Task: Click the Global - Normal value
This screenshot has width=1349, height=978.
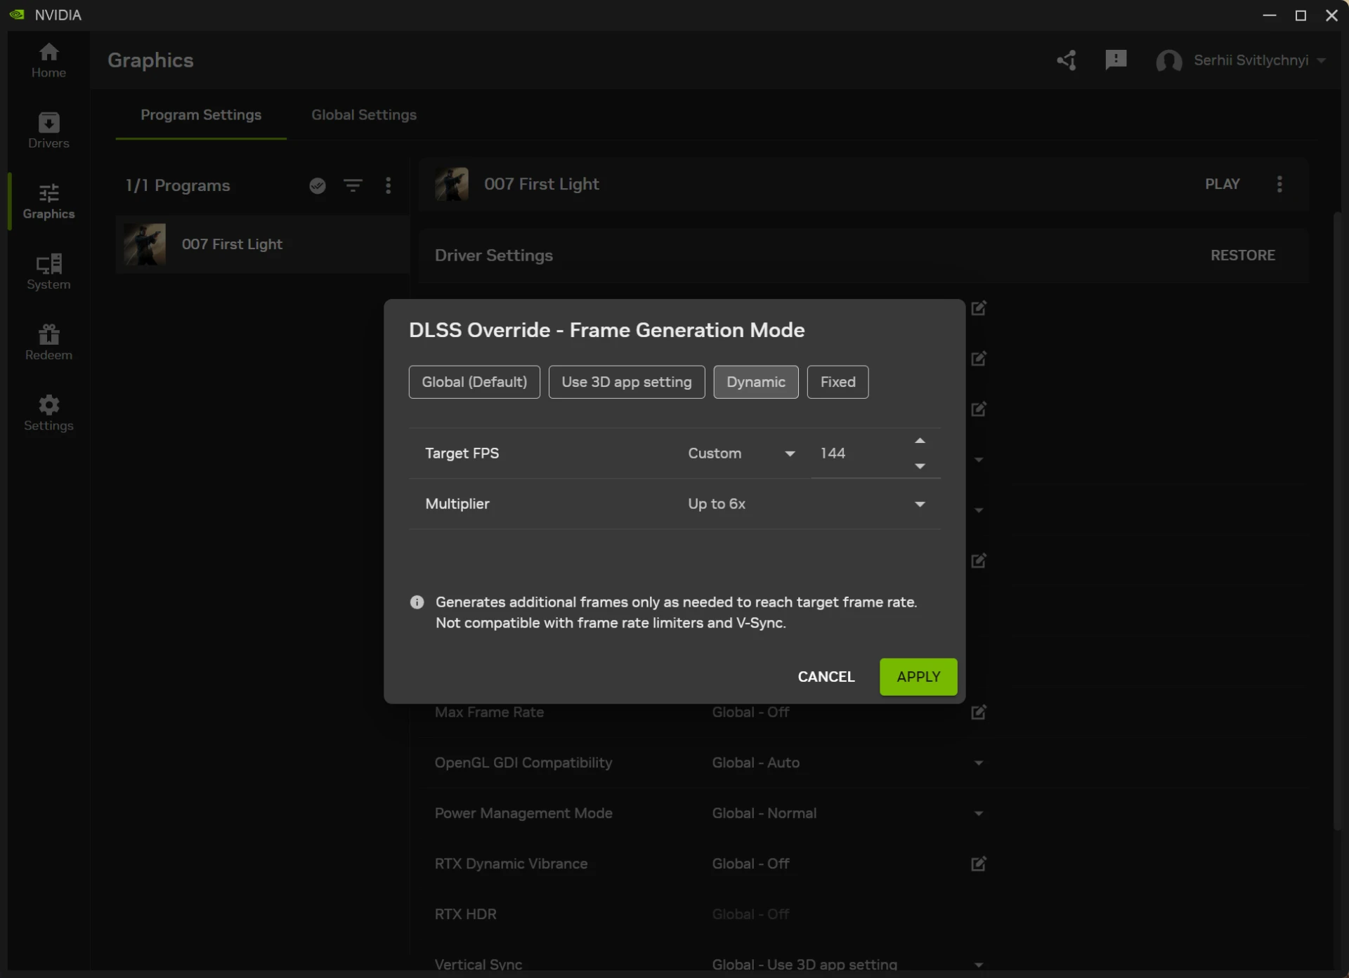Action: (764, 813)
